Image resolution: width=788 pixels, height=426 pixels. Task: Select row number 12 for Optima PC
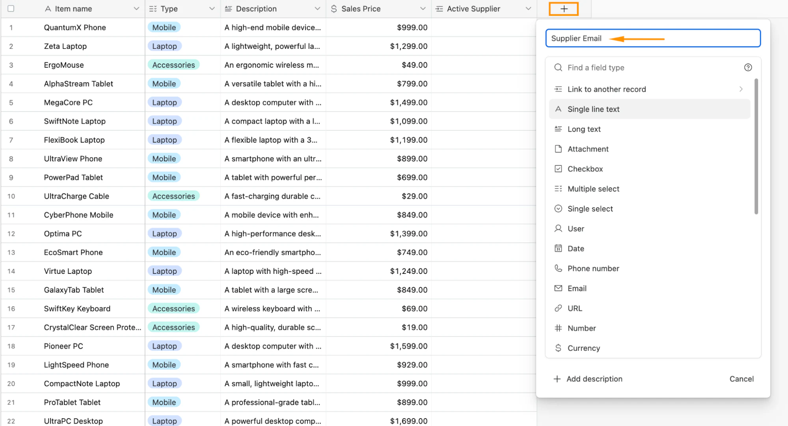pyautogui.click(x=11, y=234)
